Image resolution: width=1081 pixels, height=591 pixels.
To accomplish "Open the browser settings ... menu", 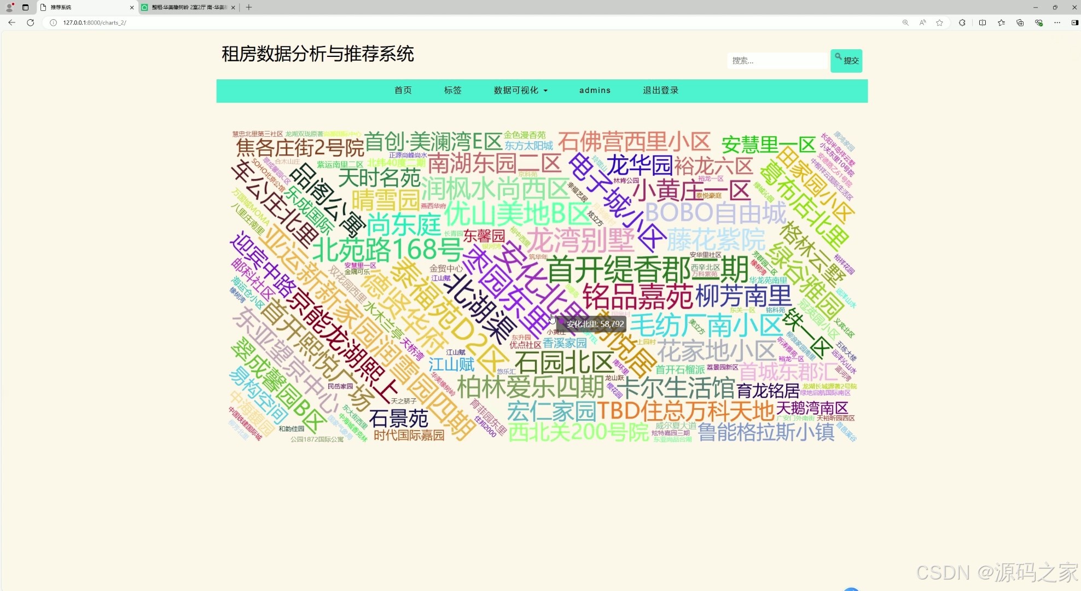I will 1057,22.
